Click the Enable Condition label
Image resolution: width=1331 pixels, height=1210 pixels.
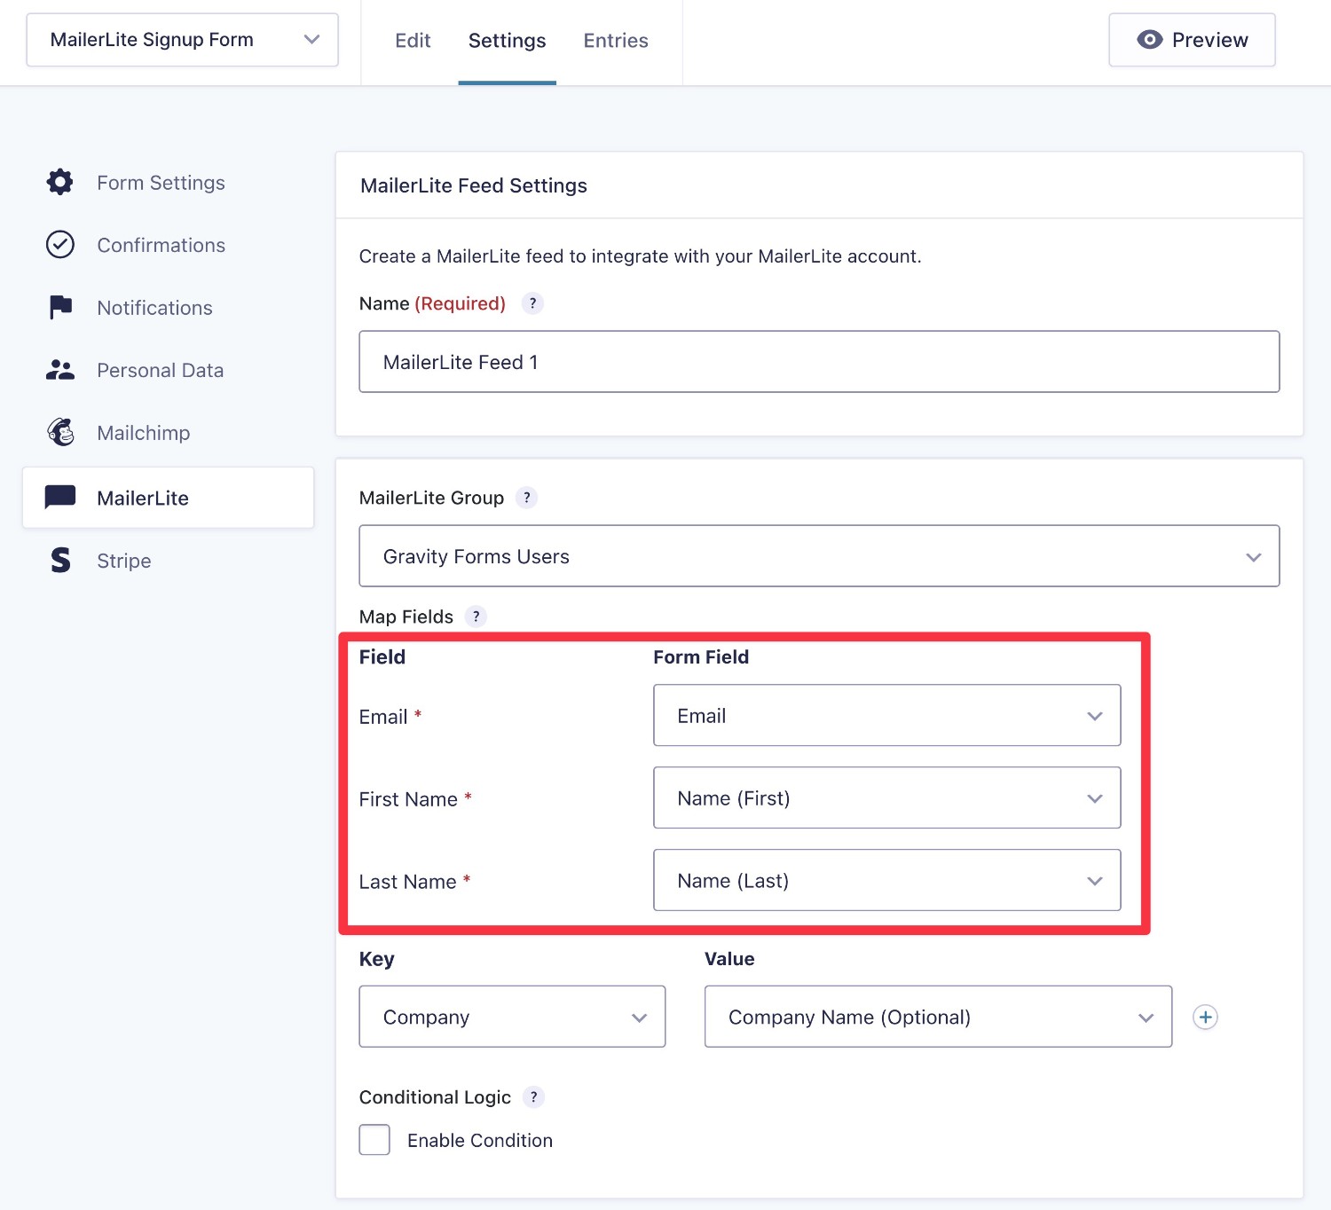click(480, 1141)
